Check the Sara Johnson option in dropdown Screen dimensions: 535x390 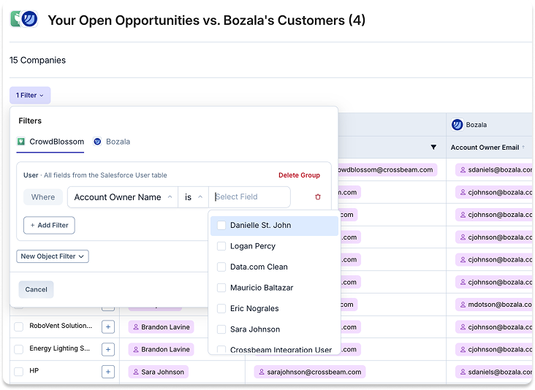pos(221,329)
